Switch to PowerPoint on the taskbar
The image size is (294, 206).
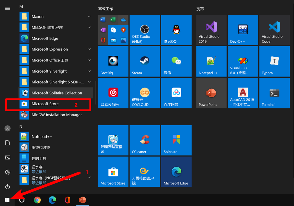pos(82,200)
